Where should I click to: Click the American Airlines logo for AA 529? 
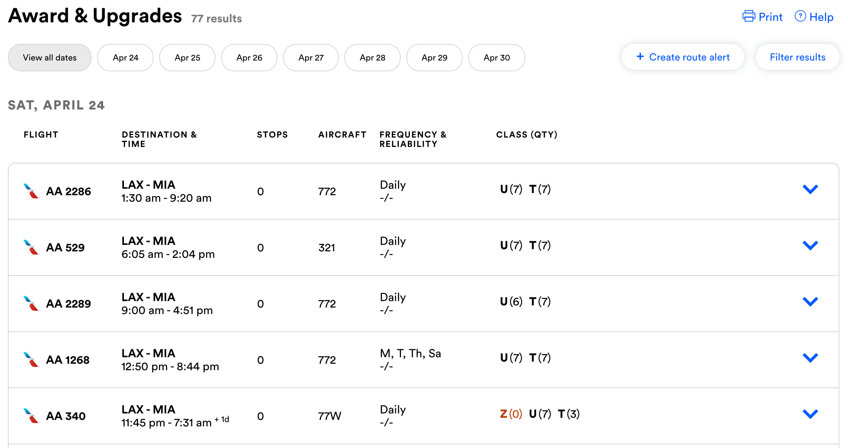pos(31,247)
